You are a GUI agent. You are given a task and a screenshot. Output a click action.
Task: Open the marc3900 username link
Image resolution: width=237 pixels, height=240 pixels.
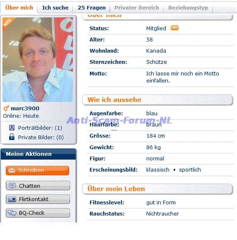(x=25, y=108)
